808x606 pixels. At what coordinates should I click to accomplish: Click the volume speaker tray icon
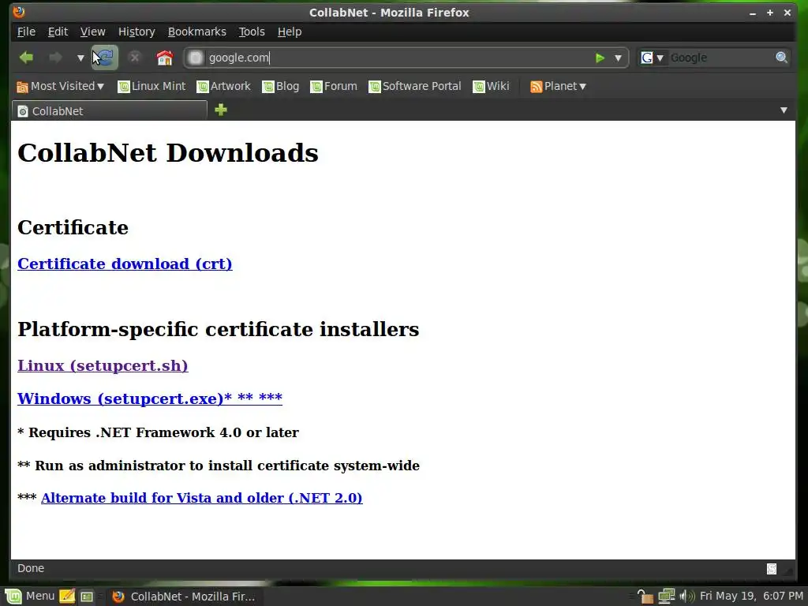687,597
